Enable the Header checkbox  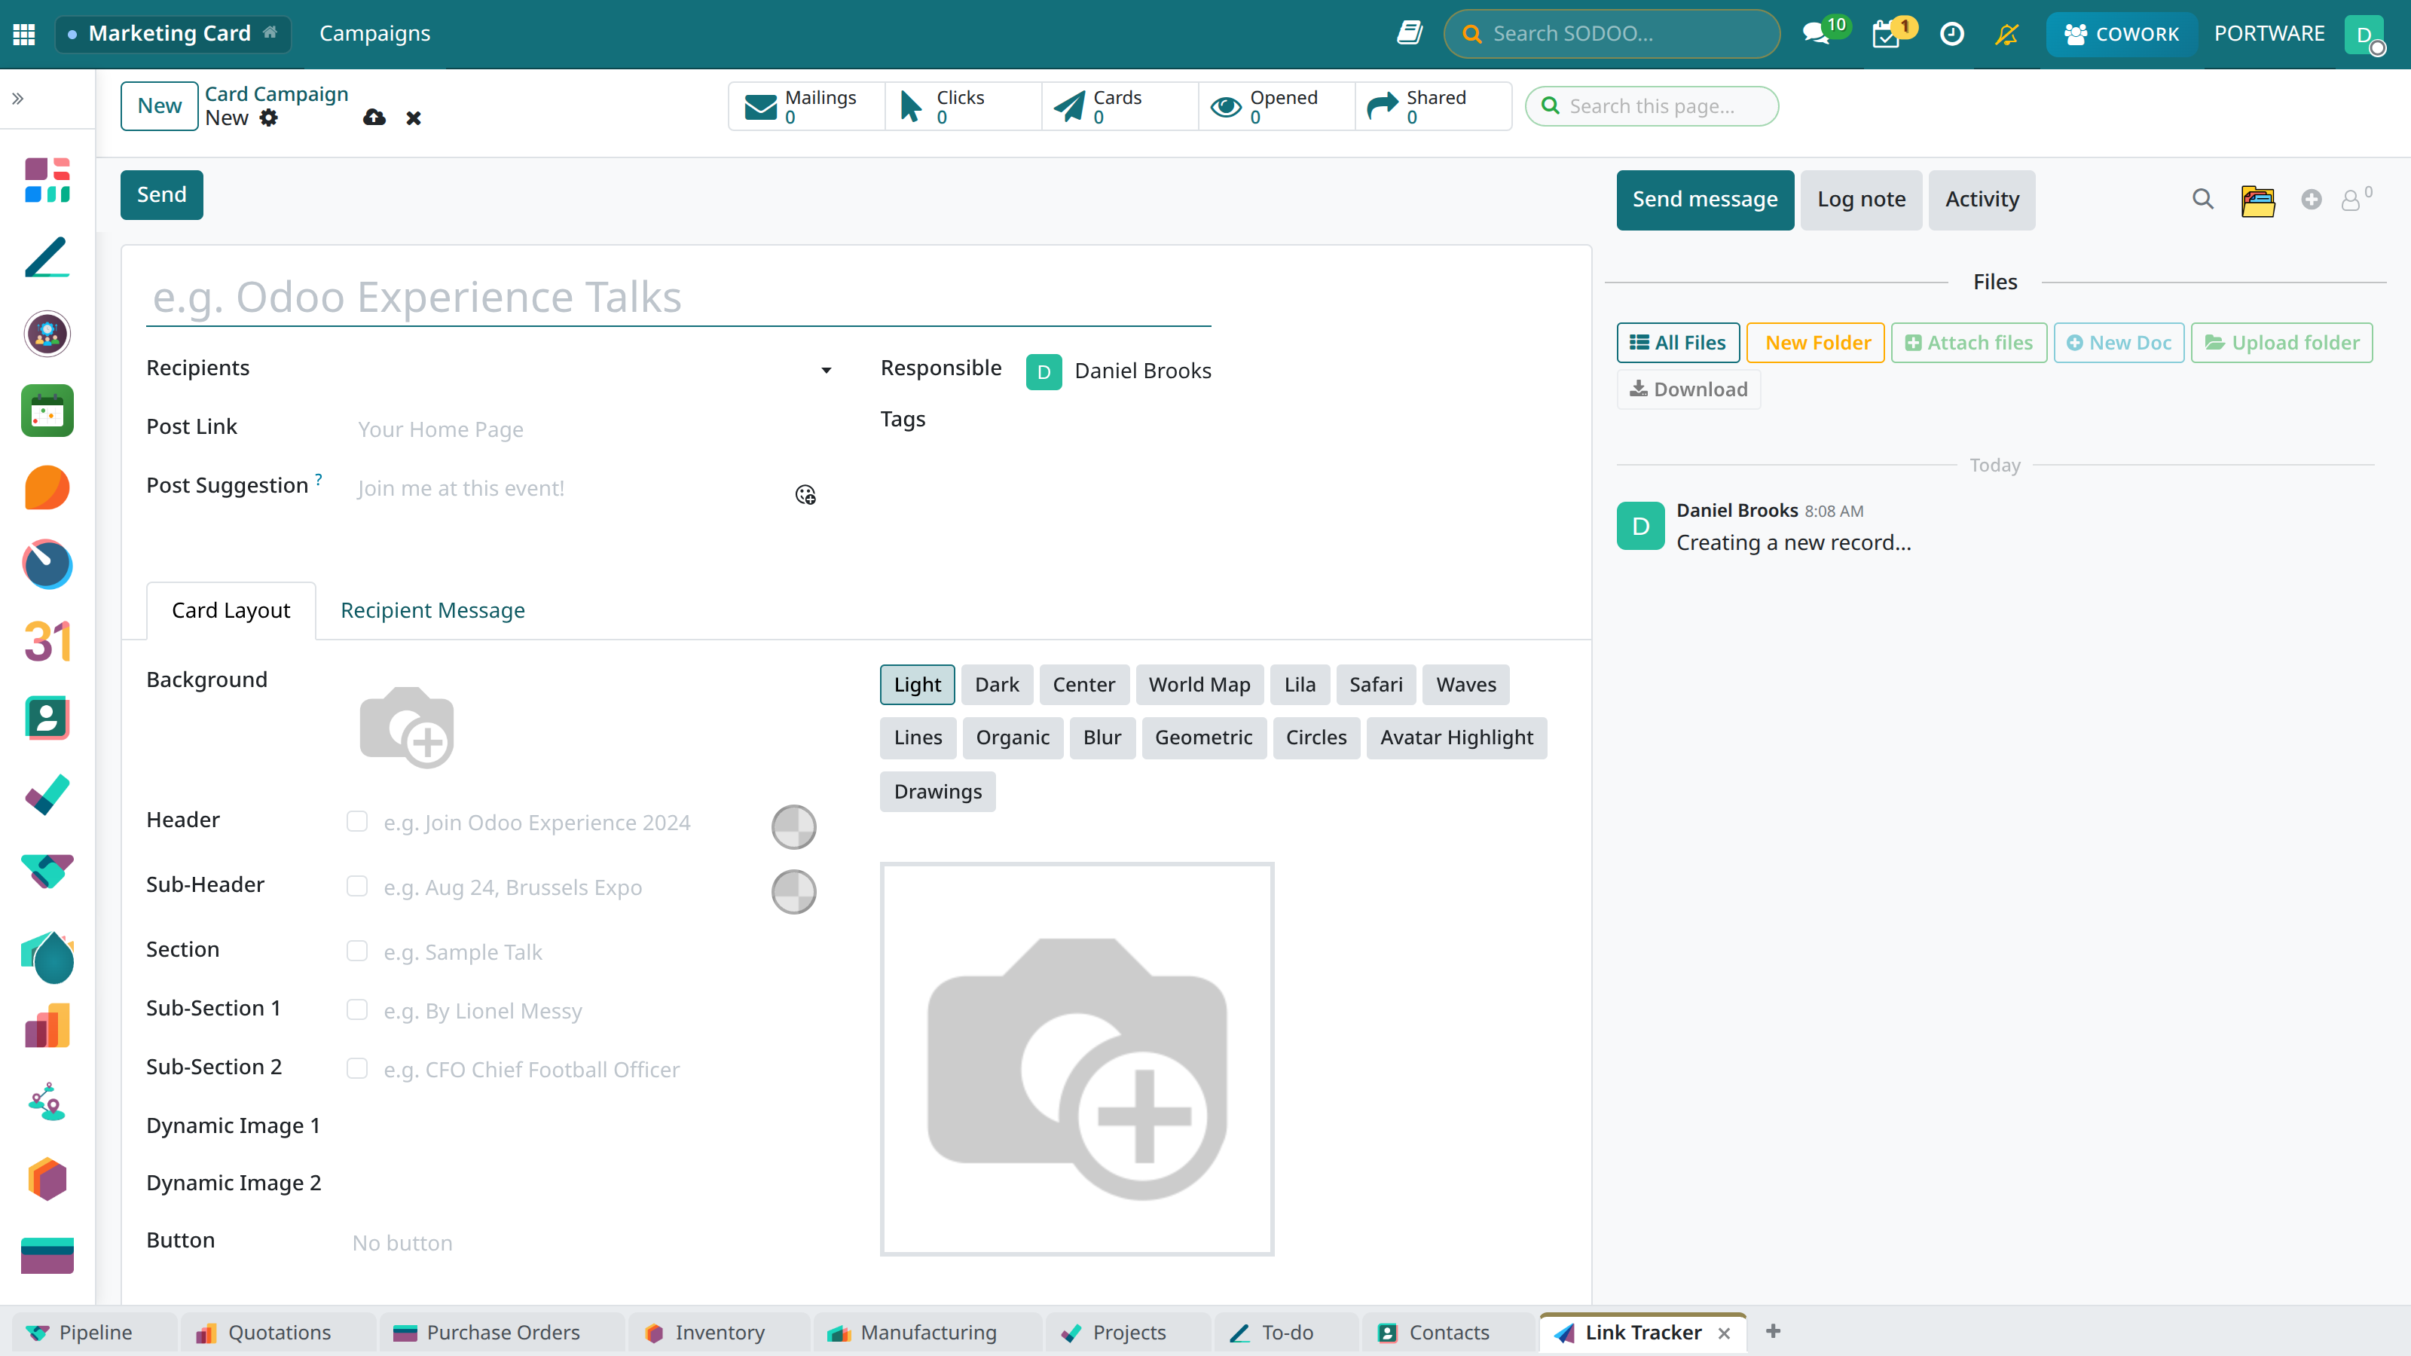356,820
